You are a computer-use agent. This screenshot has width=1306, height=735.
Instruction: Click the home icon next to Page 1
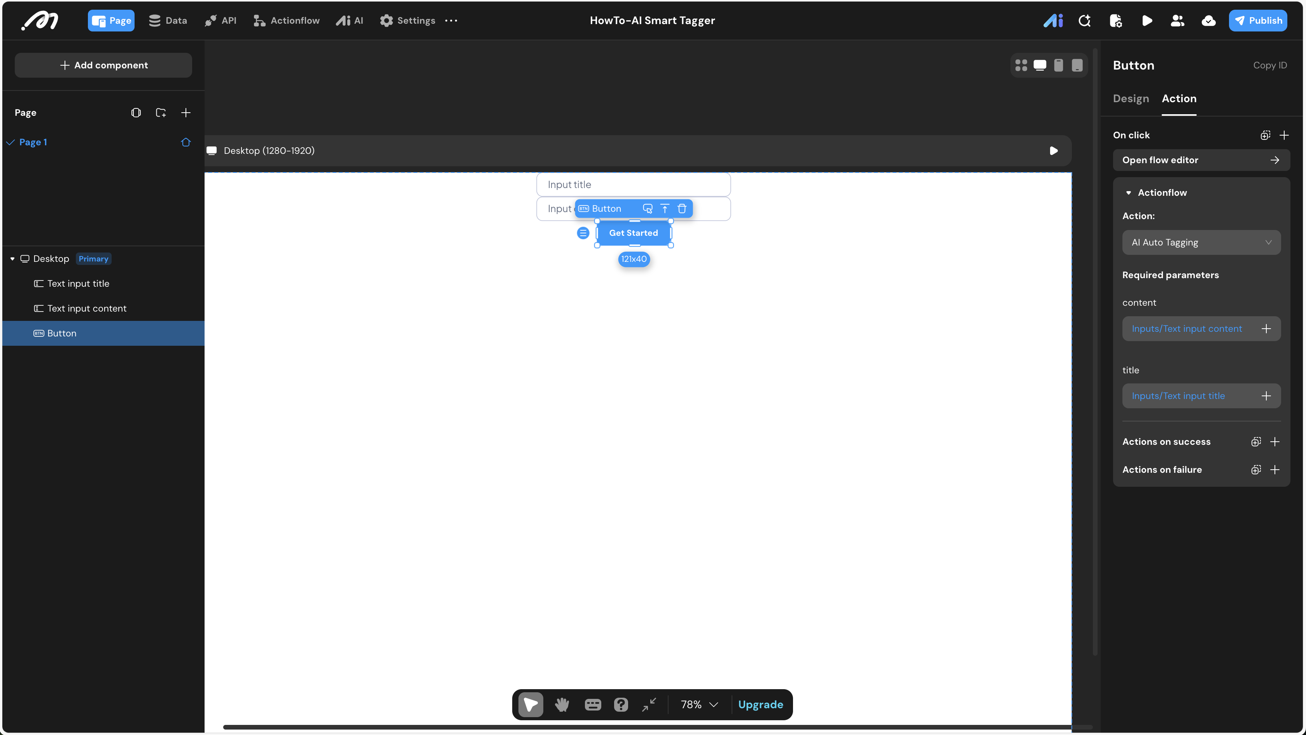[186, 142]
